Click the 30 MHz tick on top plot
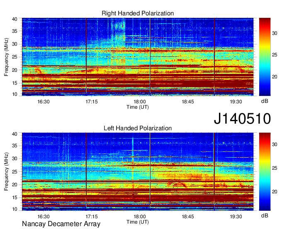 click(x=15, y=44)
